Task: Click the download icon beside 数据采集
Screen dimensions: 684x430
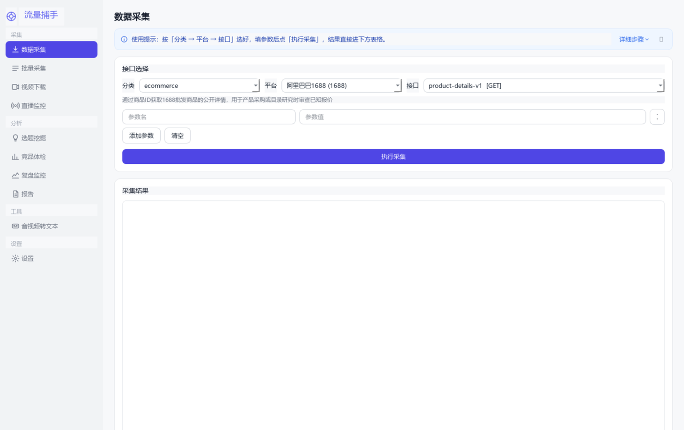Action: (x=15, y=49)
